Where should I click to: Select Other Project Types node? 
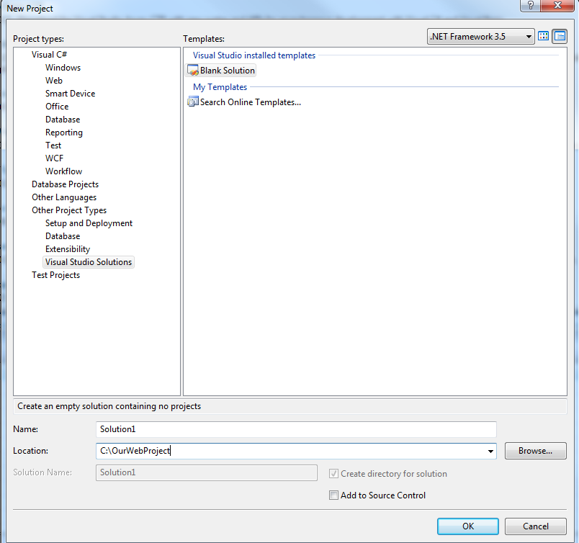[x=69, y=210]
